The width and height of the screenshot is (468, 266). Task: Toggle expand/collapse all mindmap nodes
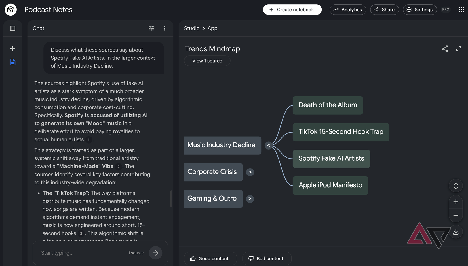click(x=456, y=186)
